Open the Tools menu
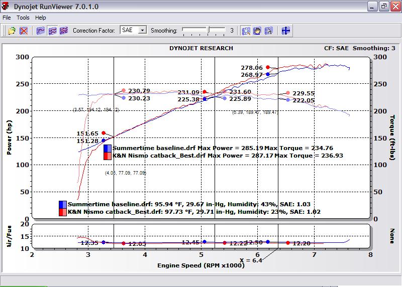This screenshot has height=287, width=402. (x=23, y=18)
